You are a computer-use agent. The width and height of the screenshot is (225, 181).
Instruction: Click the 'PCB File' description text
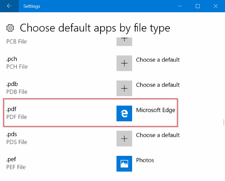coord(17,42)
